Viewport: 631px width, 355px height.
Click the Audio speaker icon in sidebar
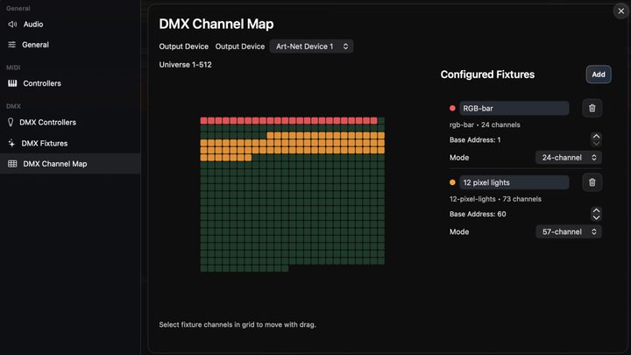(x=12, y=25)
